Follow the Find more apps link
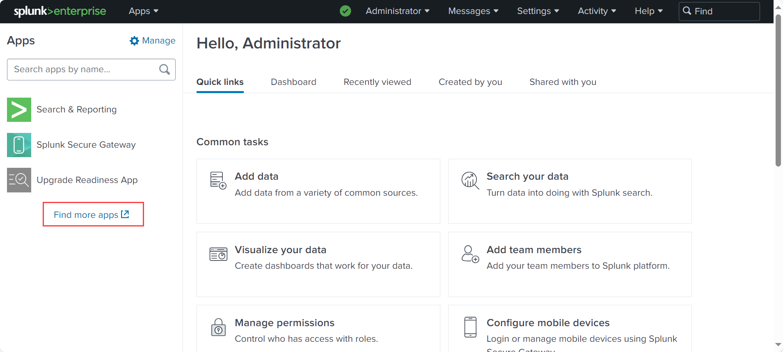Image resolution: width=783 pixels, height=352 pixels. [92, 215]
